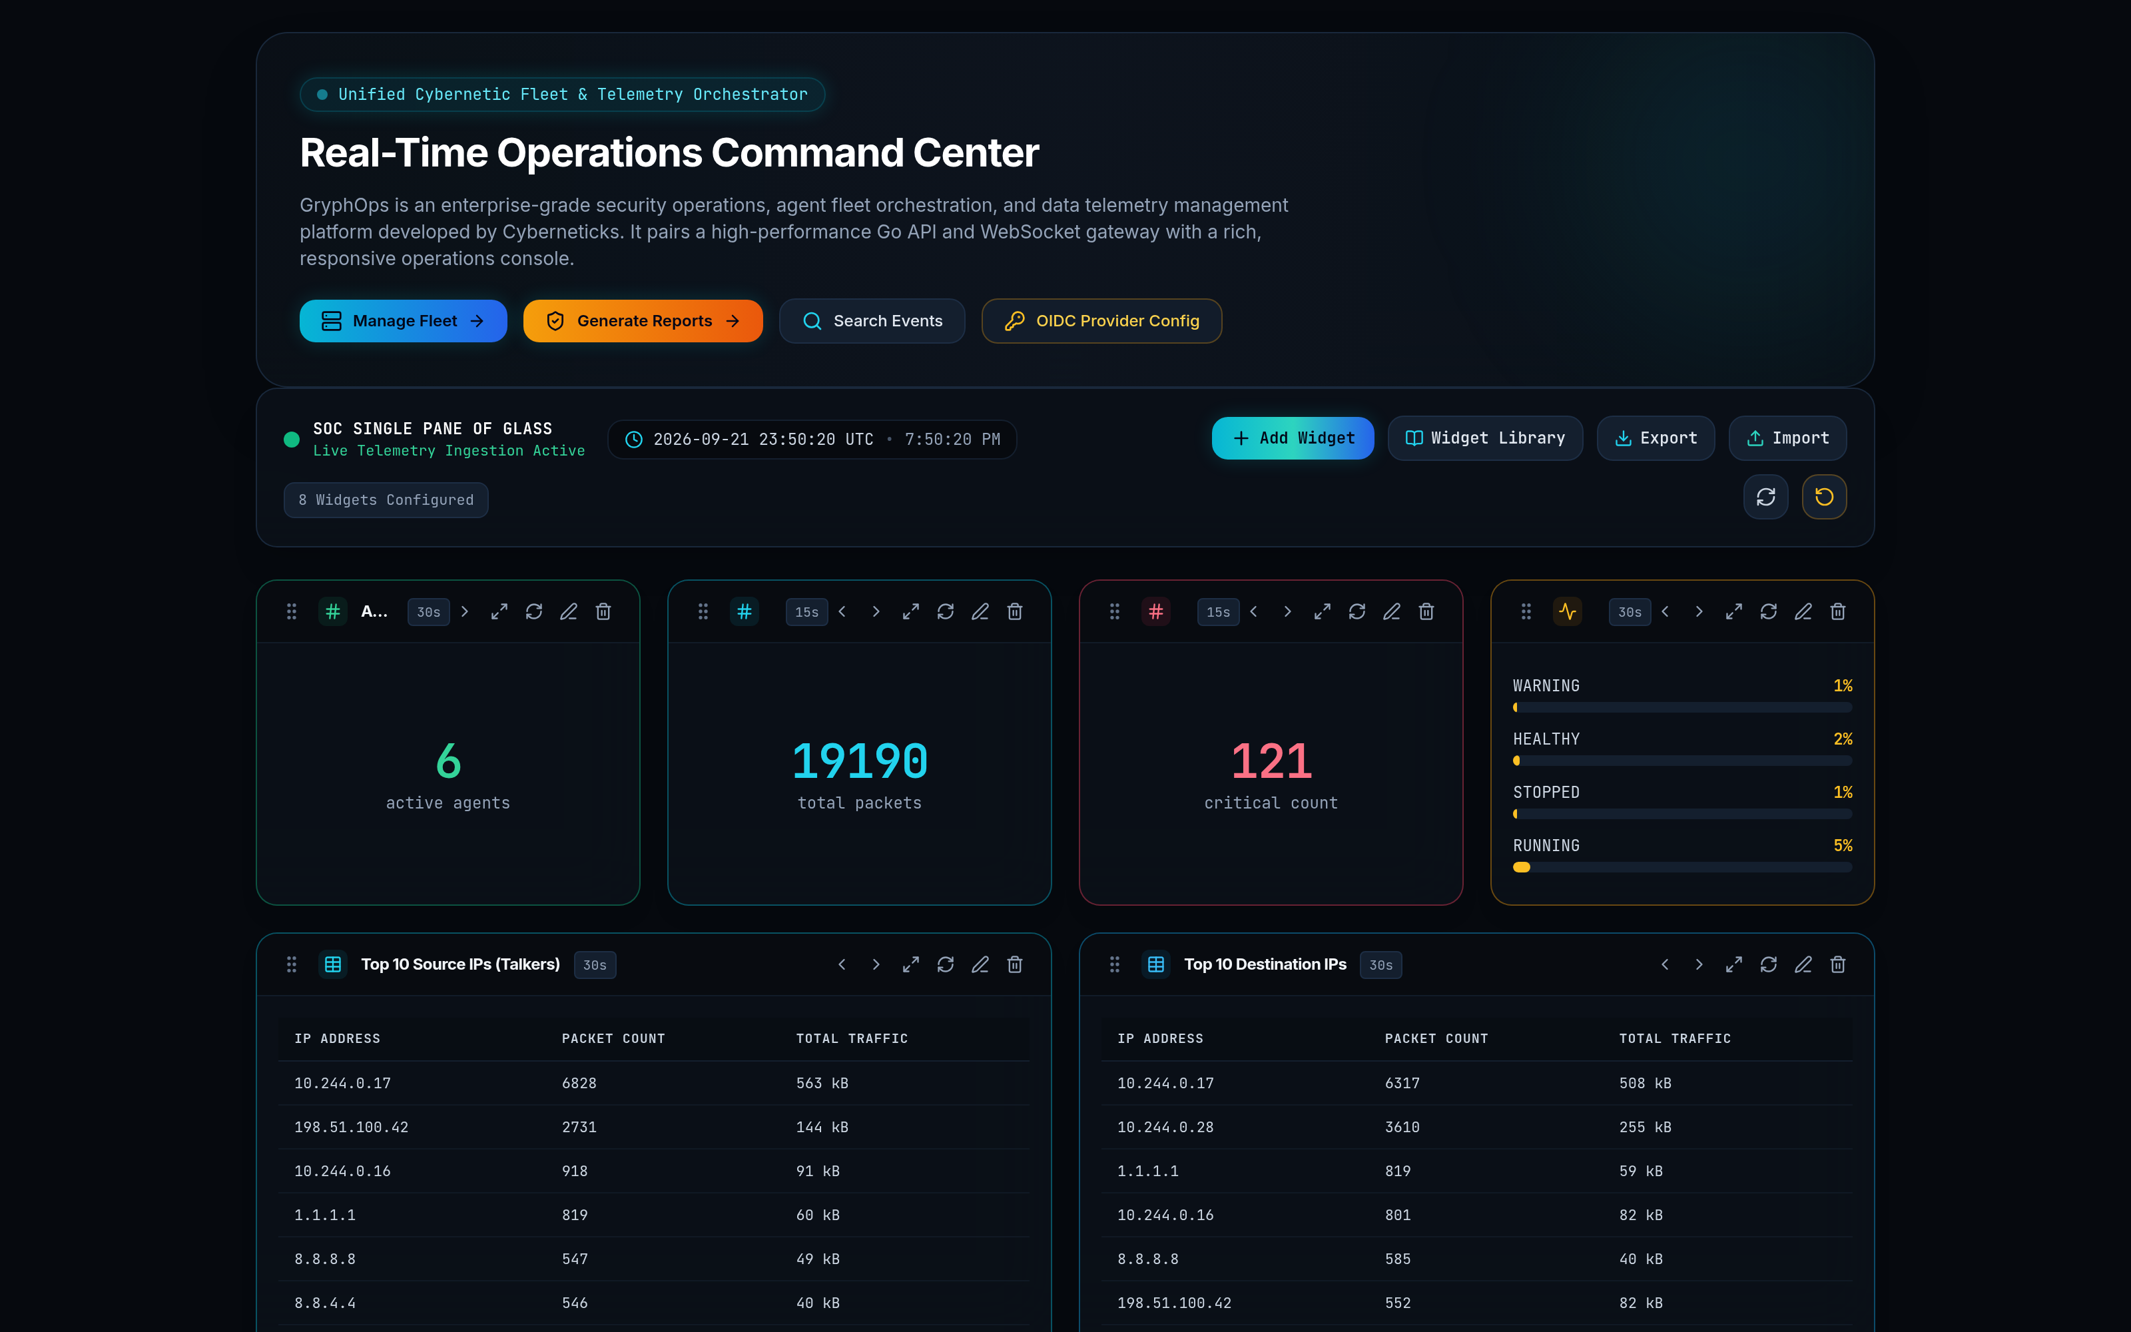The width and height of the screenshot is (2131, 1332).
Task: Move critical count widget right with chevron
Action: tap(1287, 611)
